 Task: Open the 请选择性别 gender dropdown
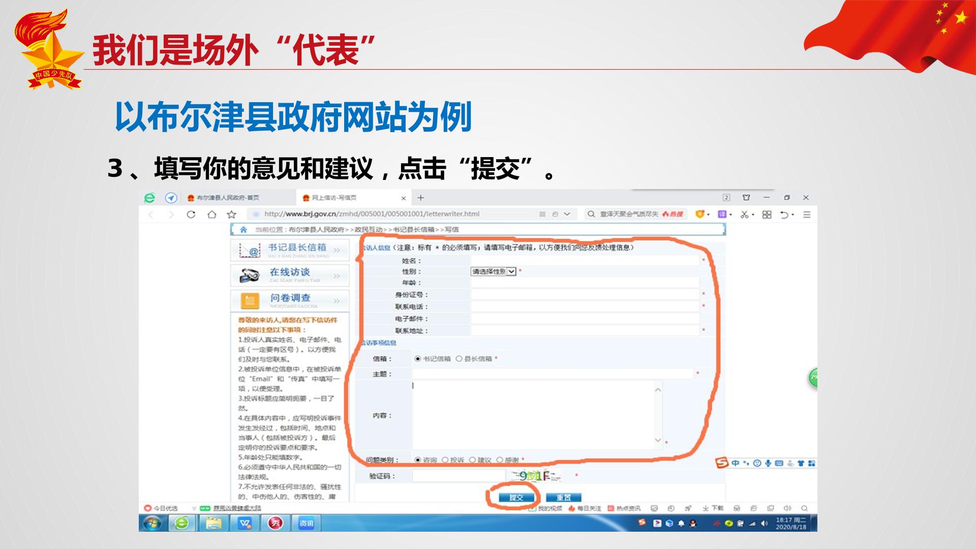(x=493, y=271)
